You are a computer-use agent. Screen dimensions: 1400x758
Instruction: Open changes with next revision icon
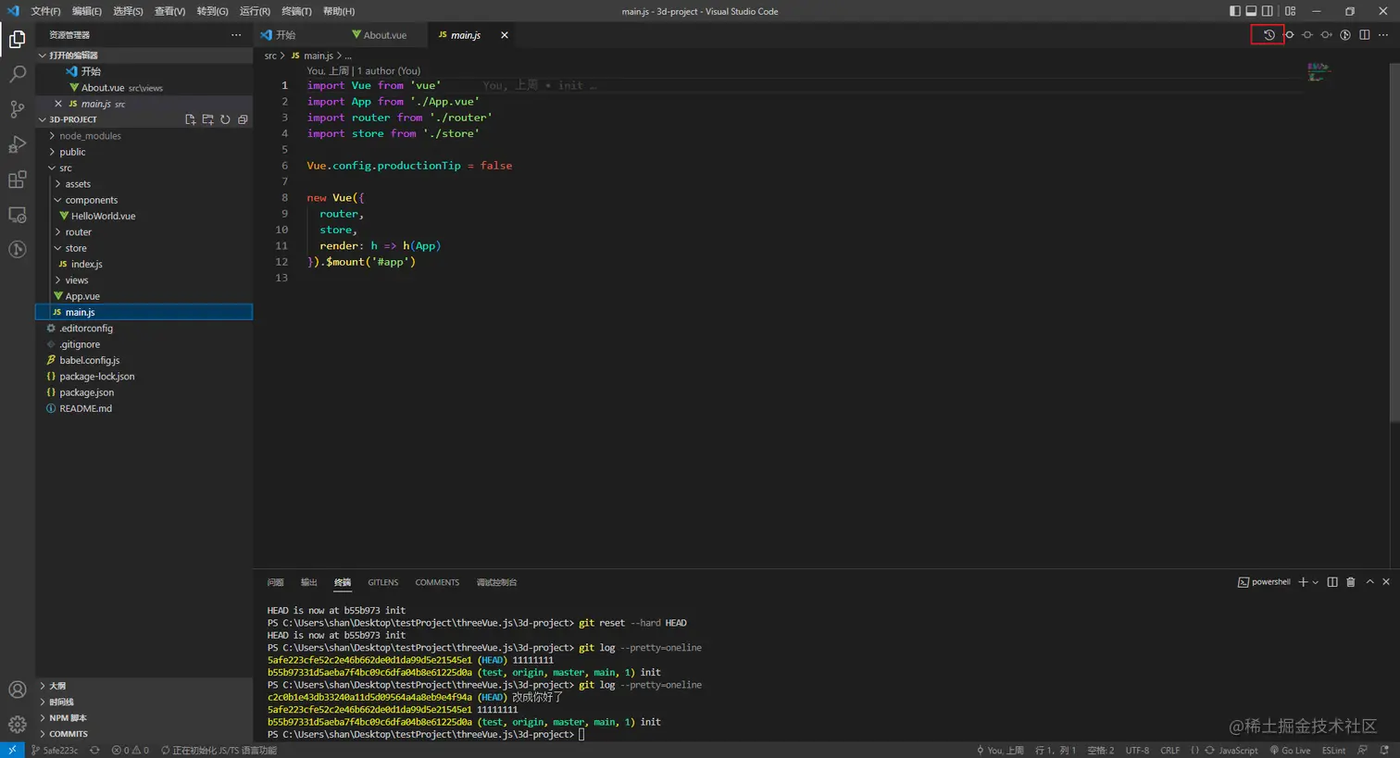(1326, 35)
